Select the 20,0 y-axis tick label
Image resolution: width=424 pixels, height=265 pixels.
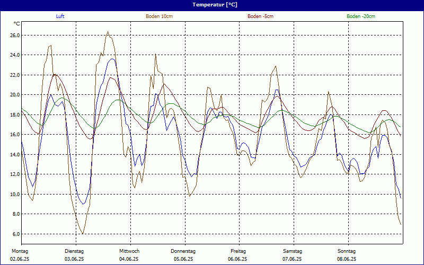click(x=14, y=95)
